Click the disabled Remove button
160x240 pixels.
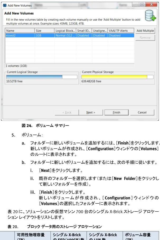(x=145, y=37)
